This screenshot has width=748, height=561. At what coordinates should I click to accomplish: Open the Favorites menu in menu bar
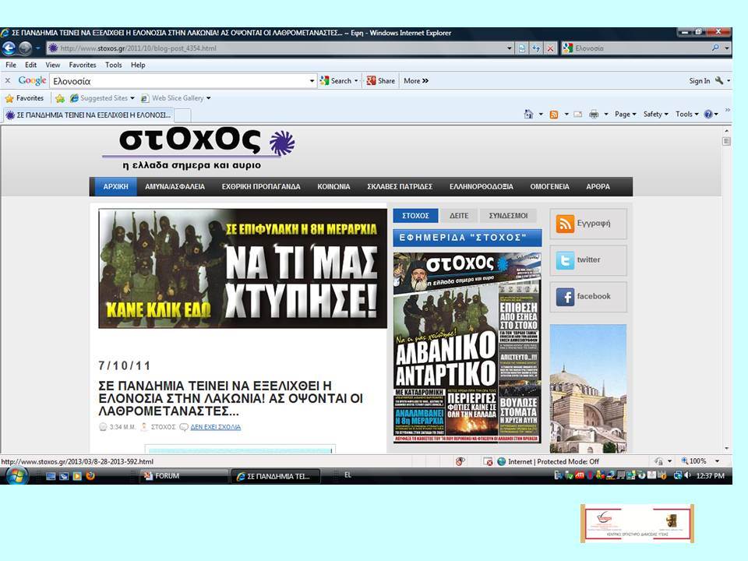pos(83,65)
